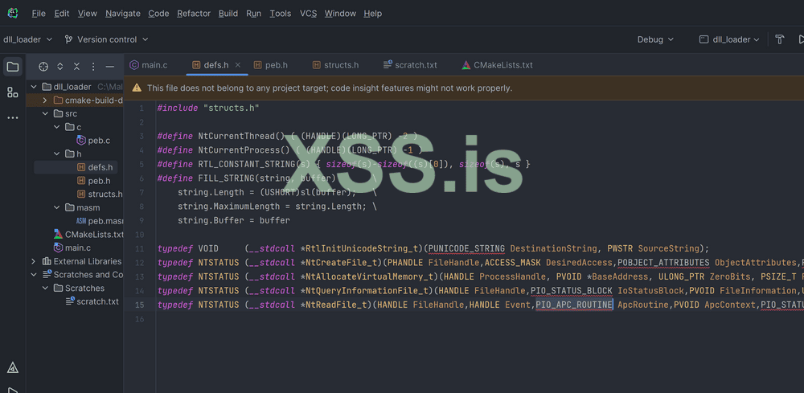The image size is (804, 393).
Task: Select CMakeLists.txt in project tree
Action: pos(88,234)
